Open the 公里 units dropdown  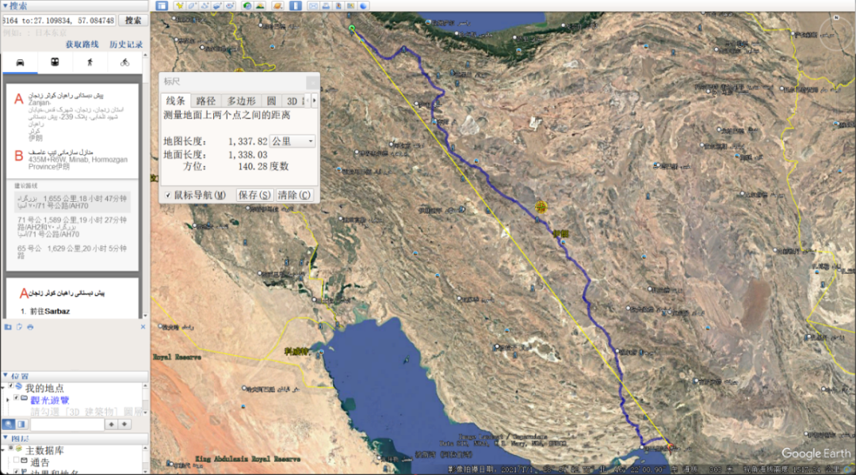(x=292, y=141)
